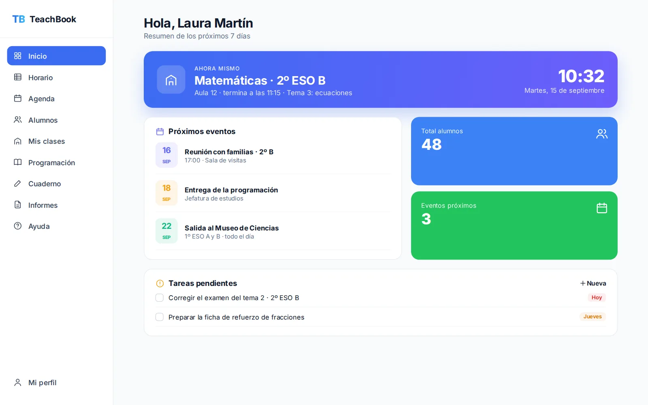Click the 16 SEP date badge
The height and width of the screenshot is (405, 648).
pyautogui.click(x=166, y=155)
